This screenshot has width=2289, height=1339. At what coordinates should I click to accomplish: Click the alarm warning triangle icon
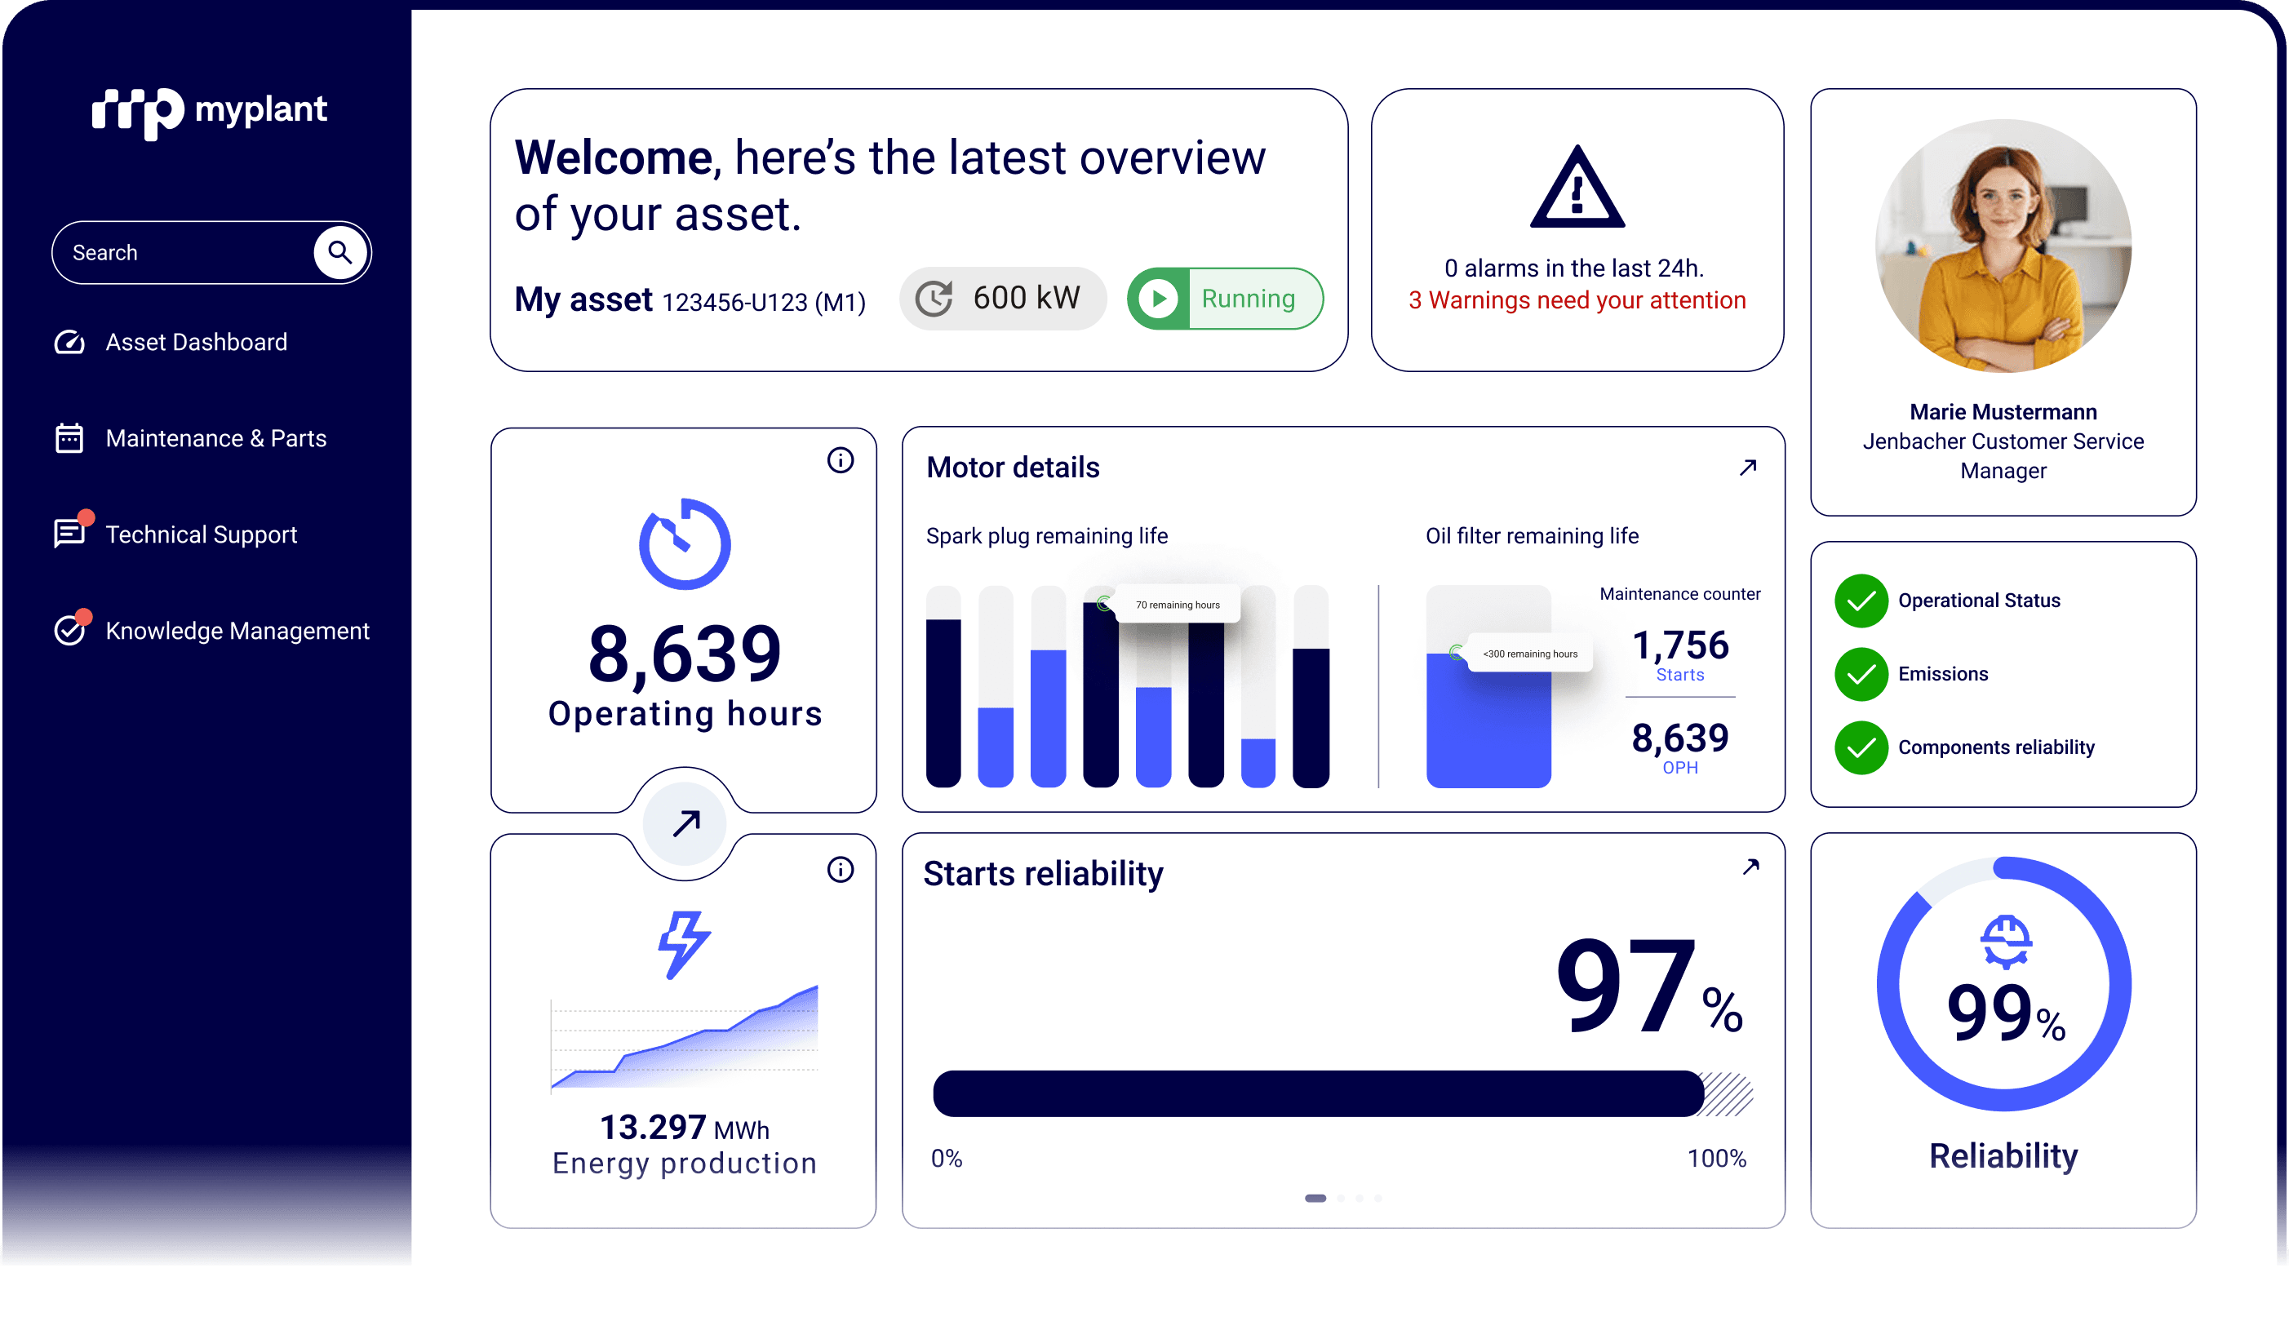1577,187
